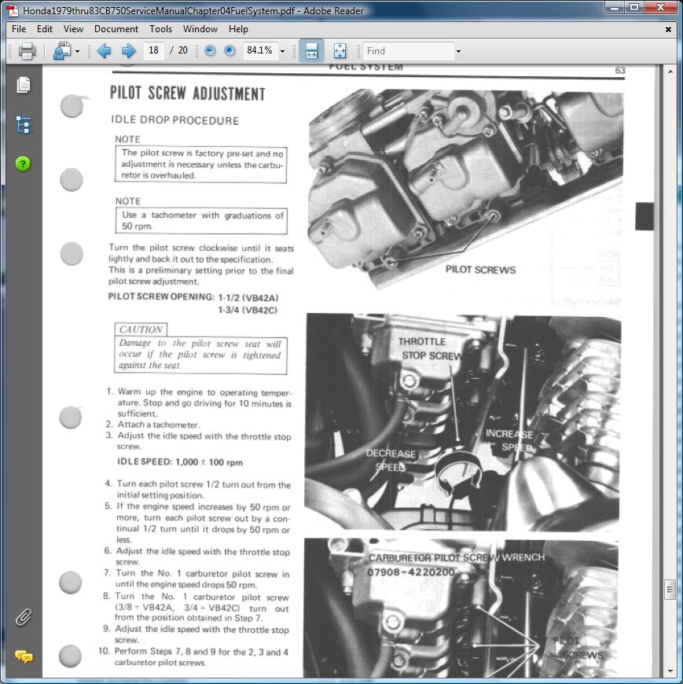Go to the previous page arrow
The width and height of the screenshot is (683, 684).
coord(104,51)
